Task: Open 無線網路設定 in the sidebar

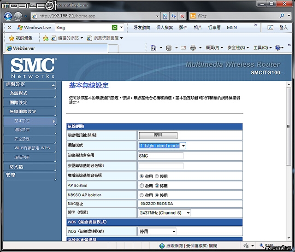Action: point(29,111)
